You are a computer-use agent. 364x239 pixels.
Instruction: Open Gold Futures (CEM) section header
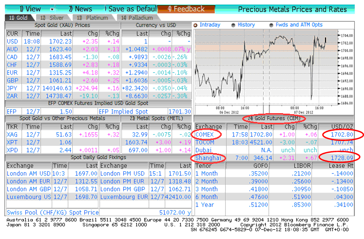(x=274, y=119)
